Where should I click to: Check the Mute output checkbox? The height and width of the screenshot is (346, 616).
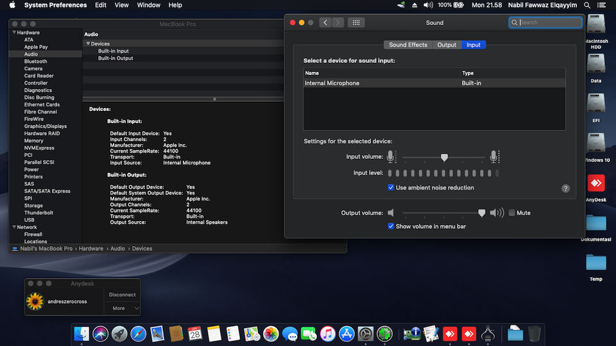(512, 213)
